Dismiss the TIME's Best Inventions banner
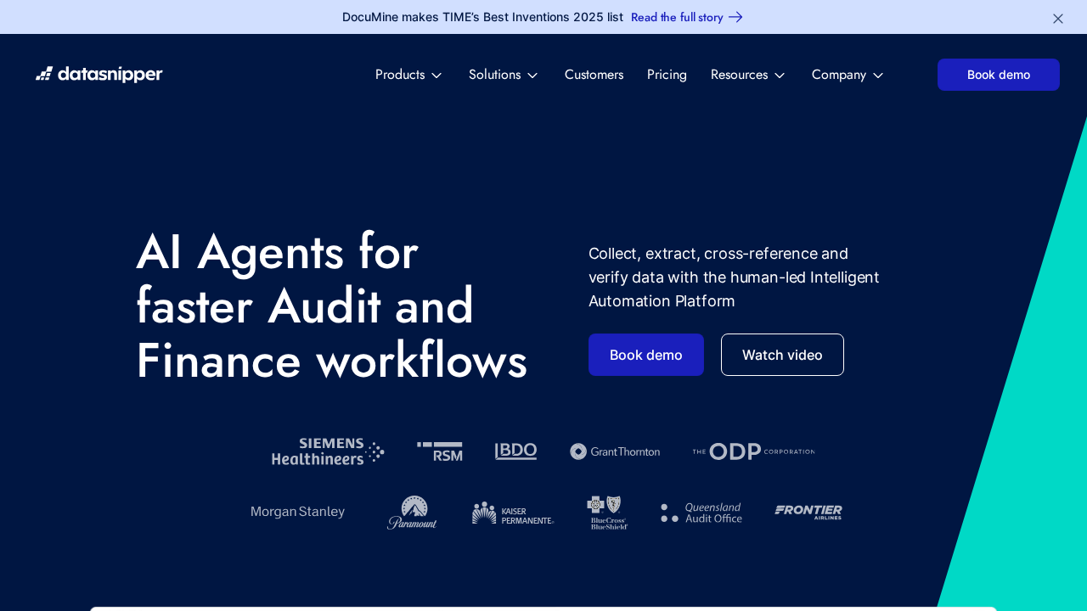Screen dimensions: 1087x611 (1057, 17)
